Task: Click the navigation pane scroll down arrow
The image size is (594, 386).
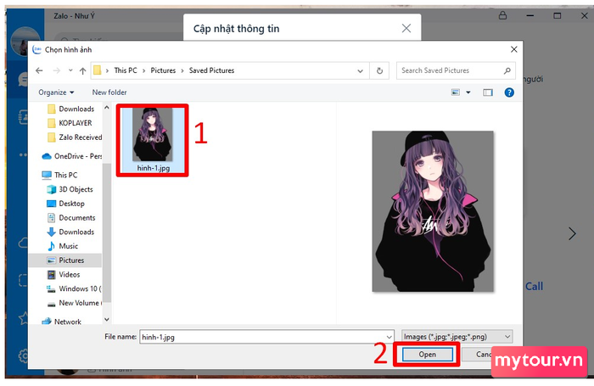Action: 107,319
